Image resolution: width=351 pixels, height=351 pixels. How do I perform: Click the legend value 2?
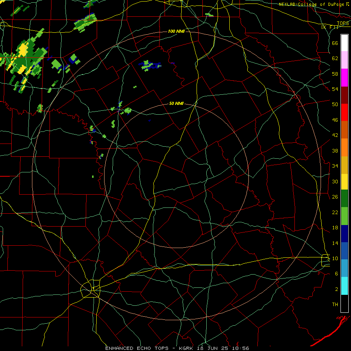point(337,289)
